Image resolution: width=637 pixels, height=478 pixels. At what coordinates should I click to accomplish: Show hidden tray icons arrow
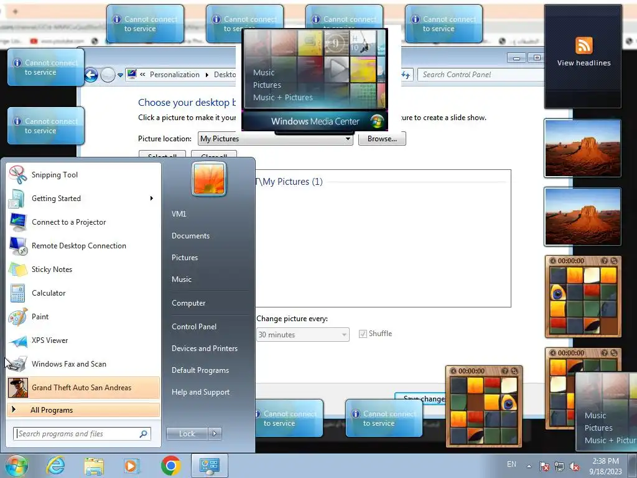click(529, 466)
